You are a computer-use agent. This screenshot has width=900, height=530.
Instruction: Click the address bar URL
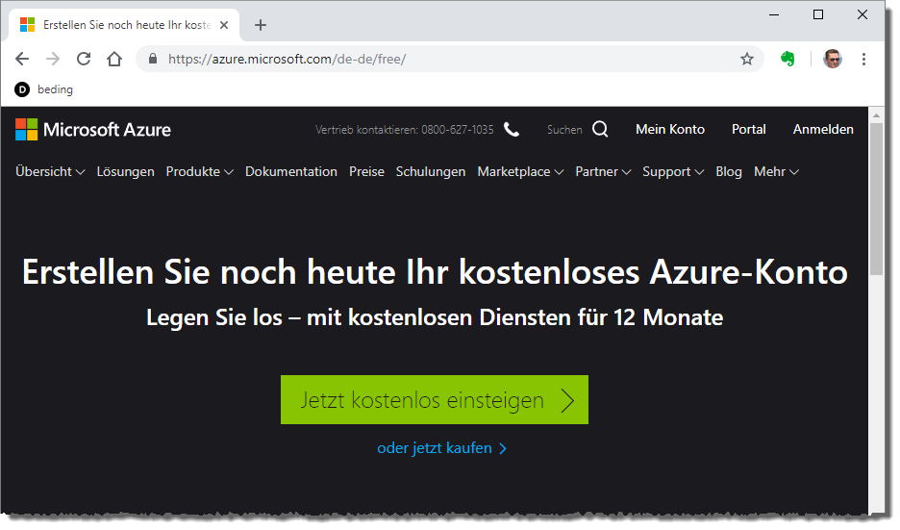click(287, 59)
